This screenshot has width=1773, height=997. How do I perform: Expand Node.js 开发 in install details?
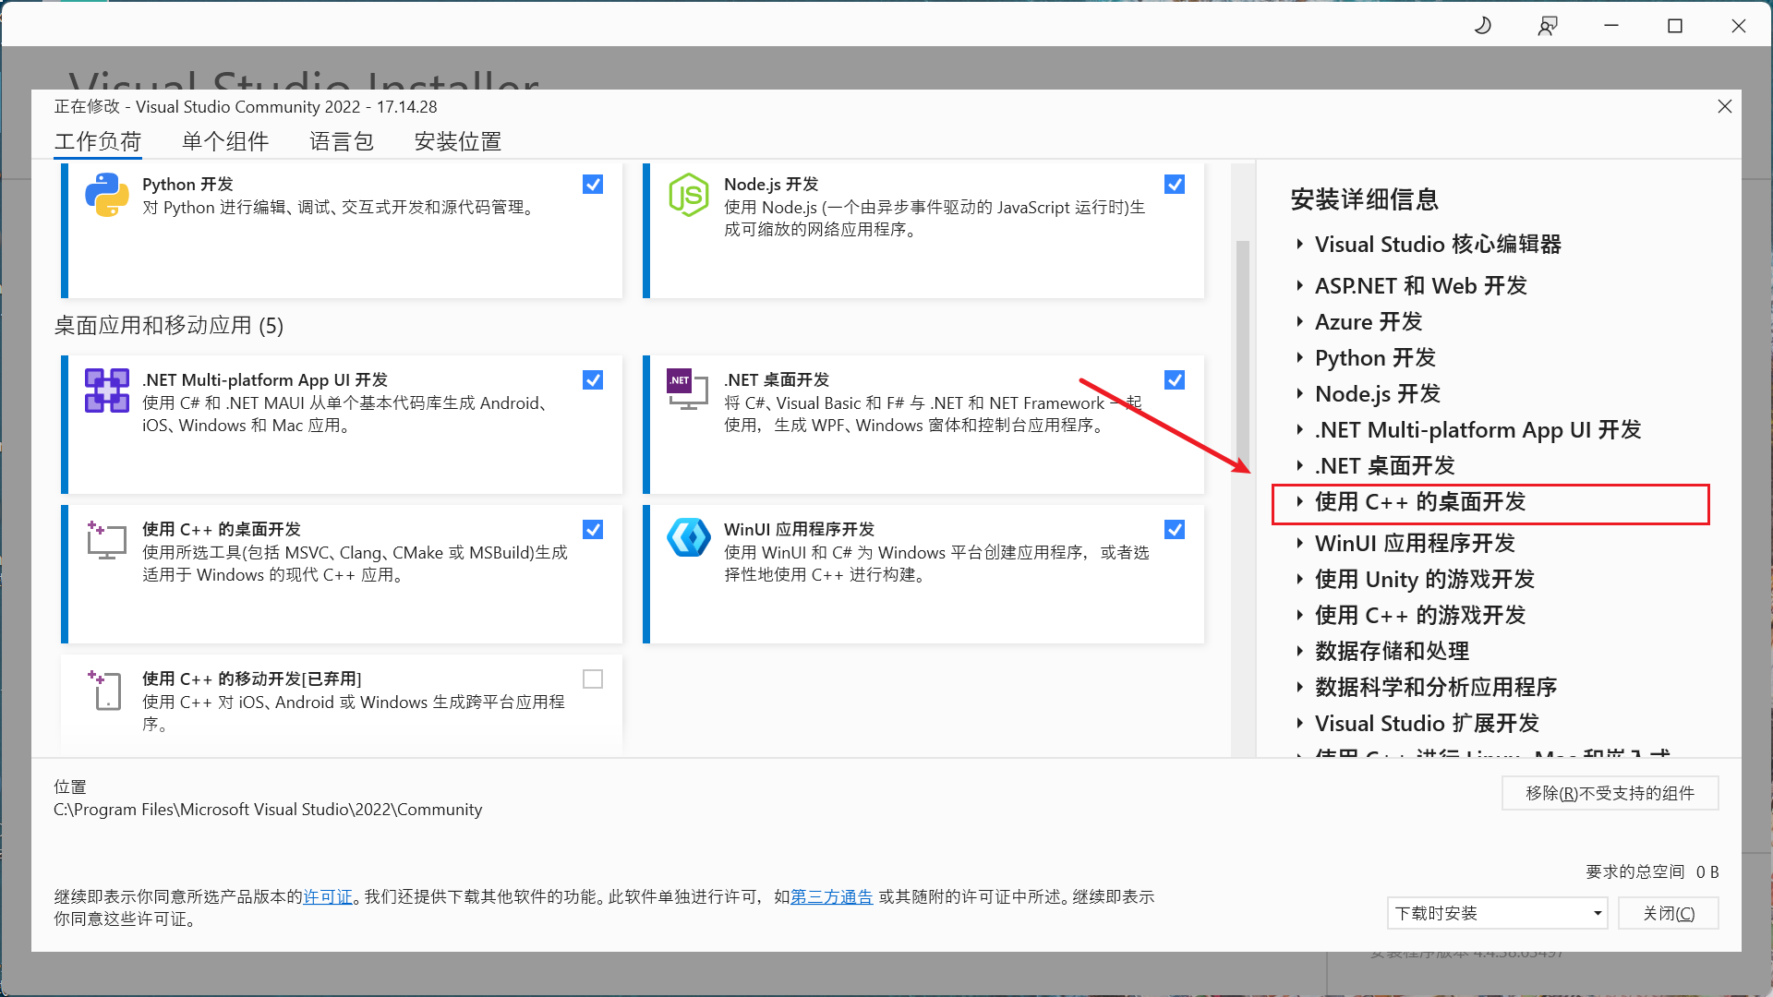[x=1299, y=394]
